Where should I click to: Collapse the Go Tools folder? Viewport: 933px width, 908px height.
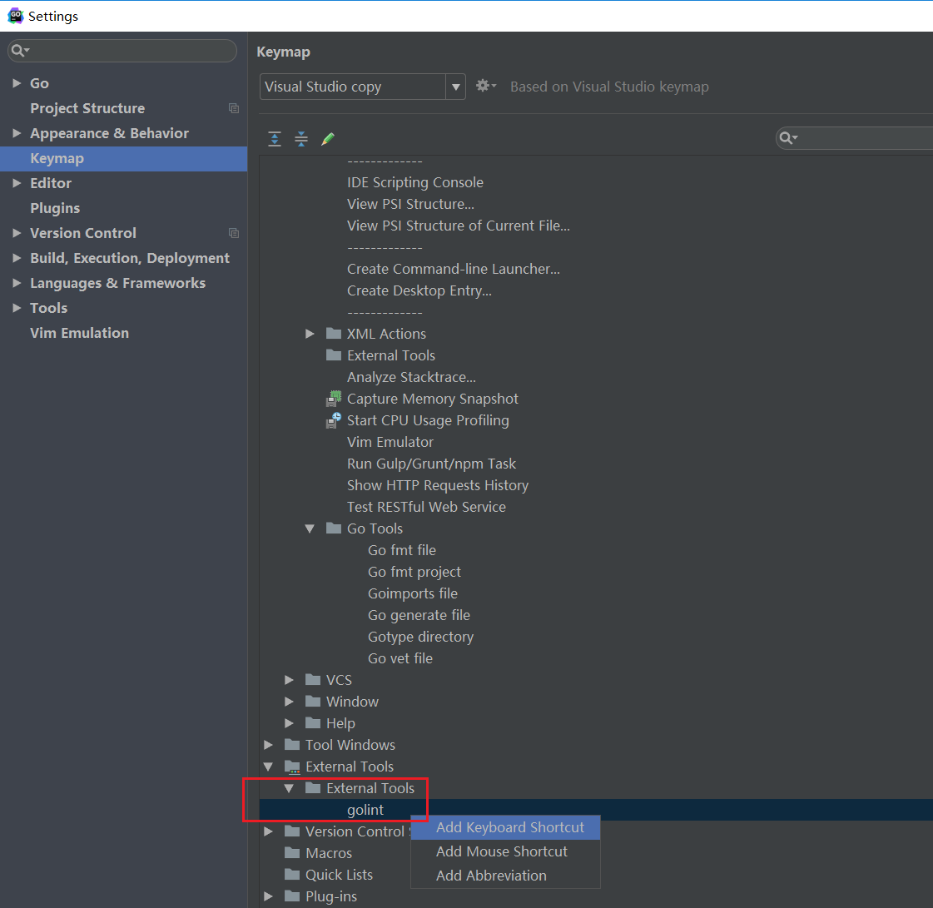tap(310, 528)
